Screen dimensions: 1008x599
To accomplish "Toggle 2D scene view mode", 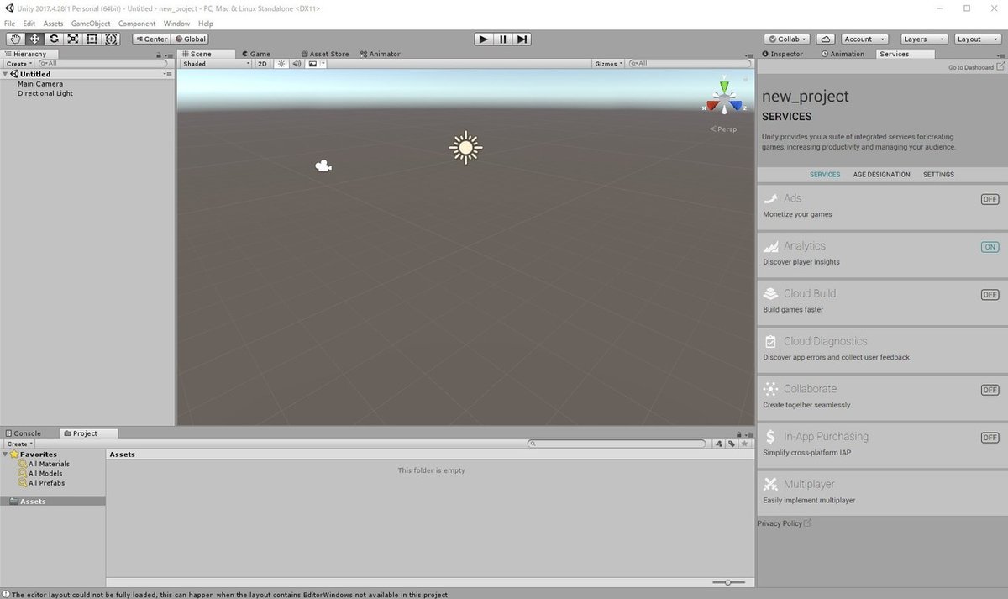I will (x=262, y=64).
